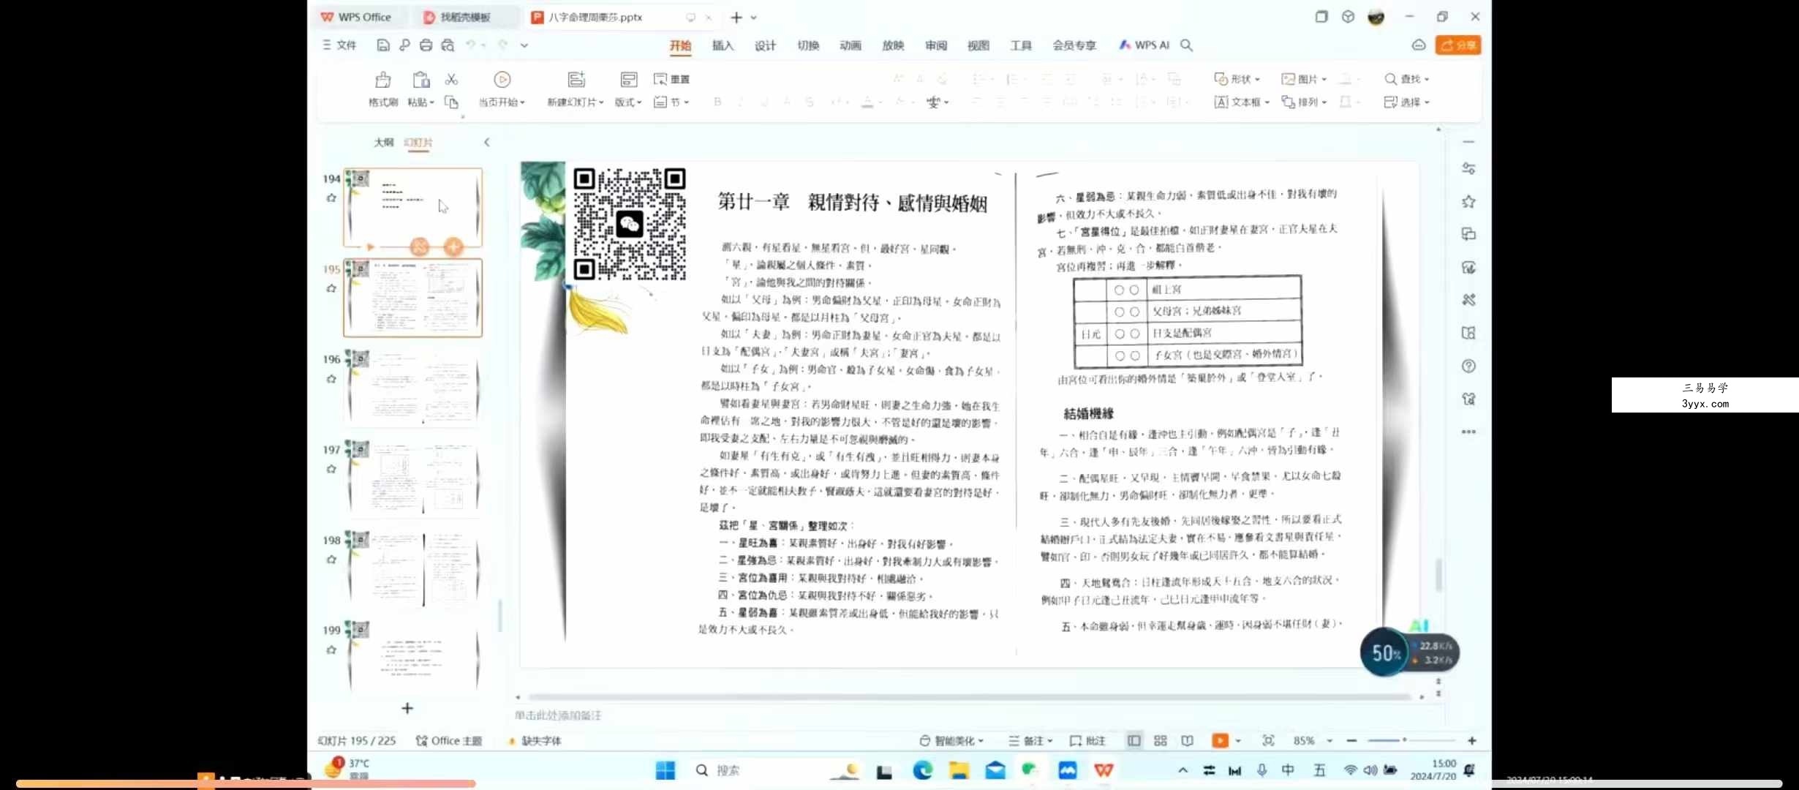Click the fit-to-window zoom icon
The height and width of the screenshot is (790, 1799).
[1268, 741]
